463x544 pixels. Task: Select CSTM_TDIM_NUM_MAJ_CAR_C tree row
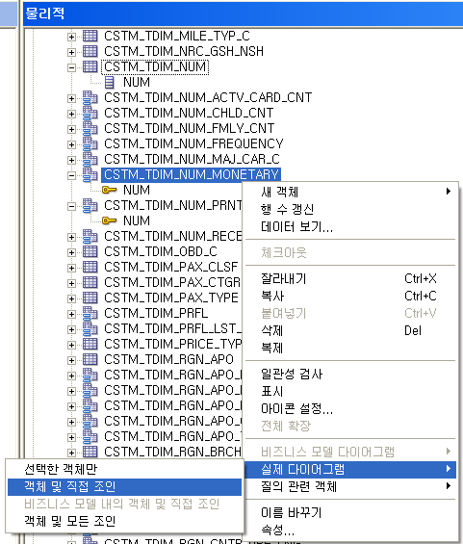point(192,159)
